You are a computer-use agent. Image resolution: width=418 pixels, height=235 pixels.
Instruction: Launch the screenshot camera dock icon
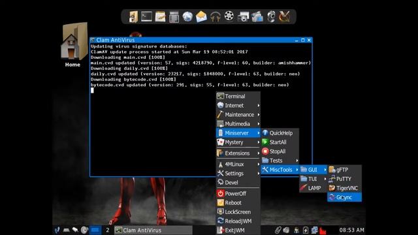click(x=243, y=17)
